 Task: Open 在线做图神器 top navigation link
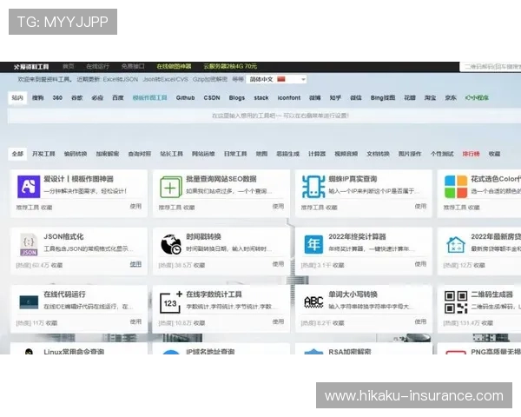[x=174, y=67]
